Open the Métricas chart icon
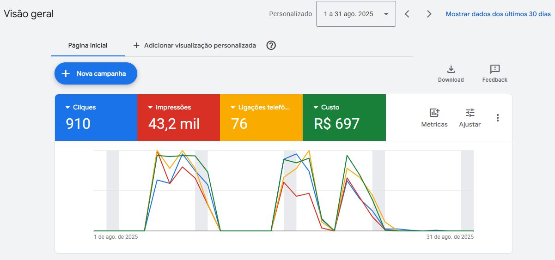 tap(434, 113)
